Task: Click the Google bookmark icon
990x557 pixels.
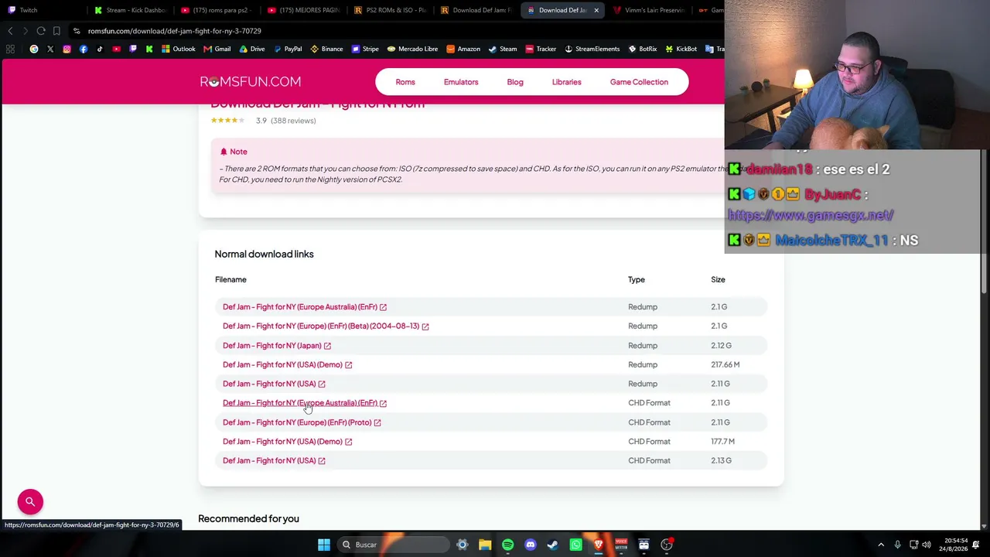Action: 34,49
